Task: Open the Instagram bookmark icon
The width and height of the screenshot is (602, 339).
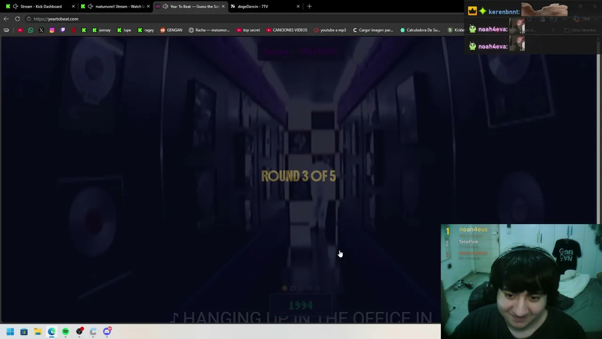Action: click(52, 30)
